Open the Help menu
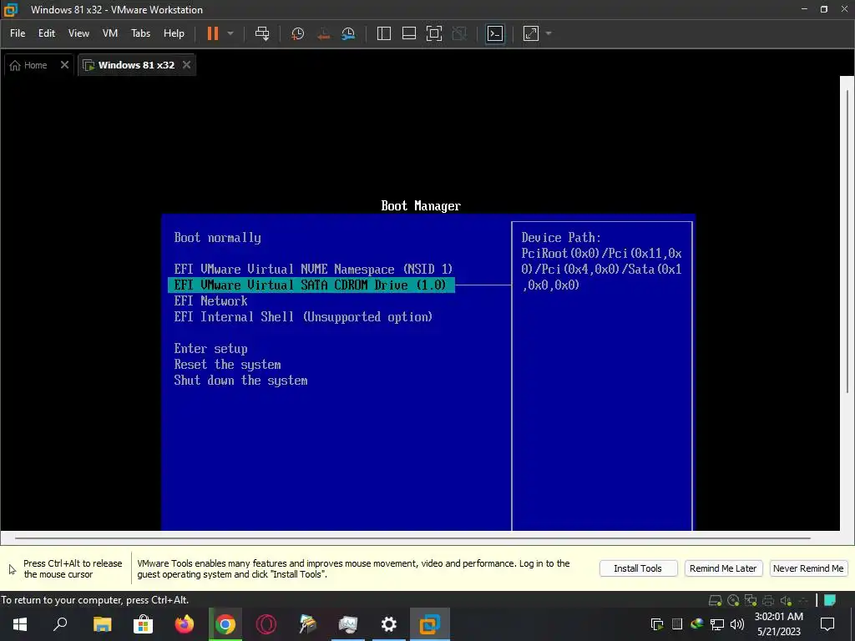The height and width of the screenshot is (641, 855). 174,33
